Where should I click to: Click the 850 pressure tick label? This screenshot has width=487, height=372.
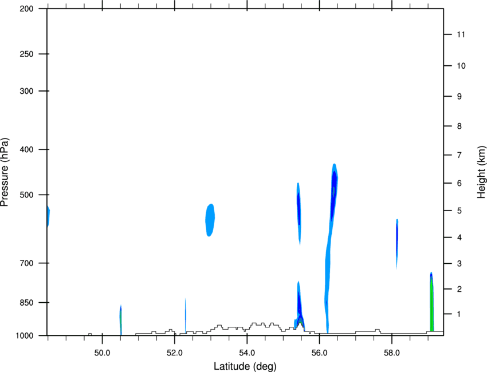tap(26, 303)
